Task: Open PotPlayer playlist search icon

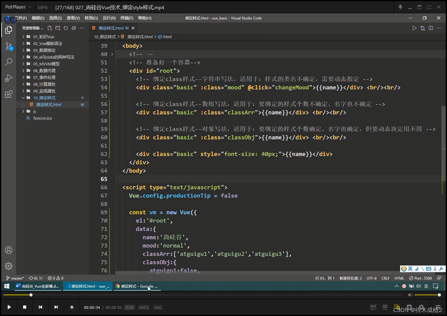Action: click(x=397, y=307)
